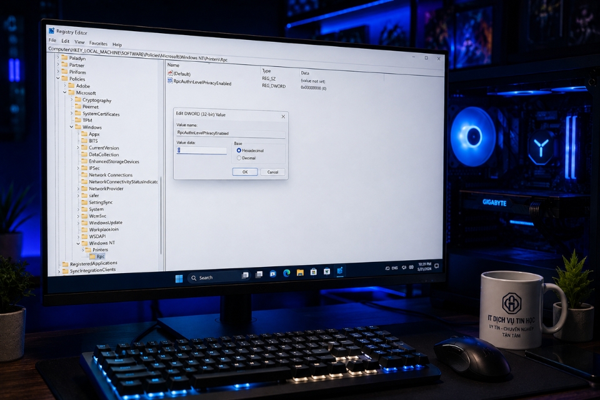Expand the WindowsUpdate key
Screen dimensions: 600x400
[x=78, y=222]
